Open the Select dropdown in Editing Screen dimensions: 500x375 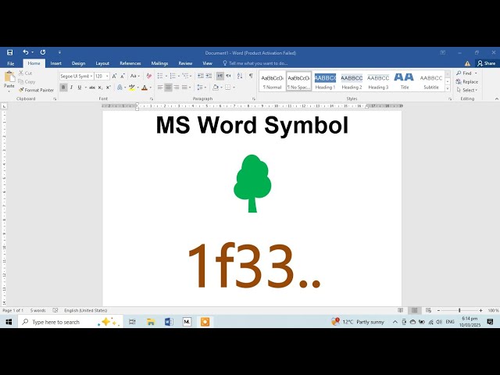tap(467, 91)
